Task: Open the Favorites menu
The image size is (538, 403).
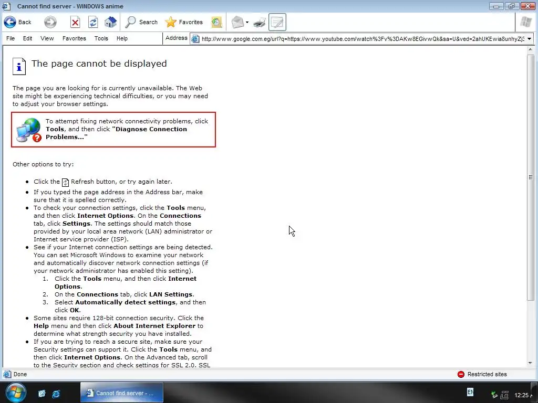Action: click(74, 38)
